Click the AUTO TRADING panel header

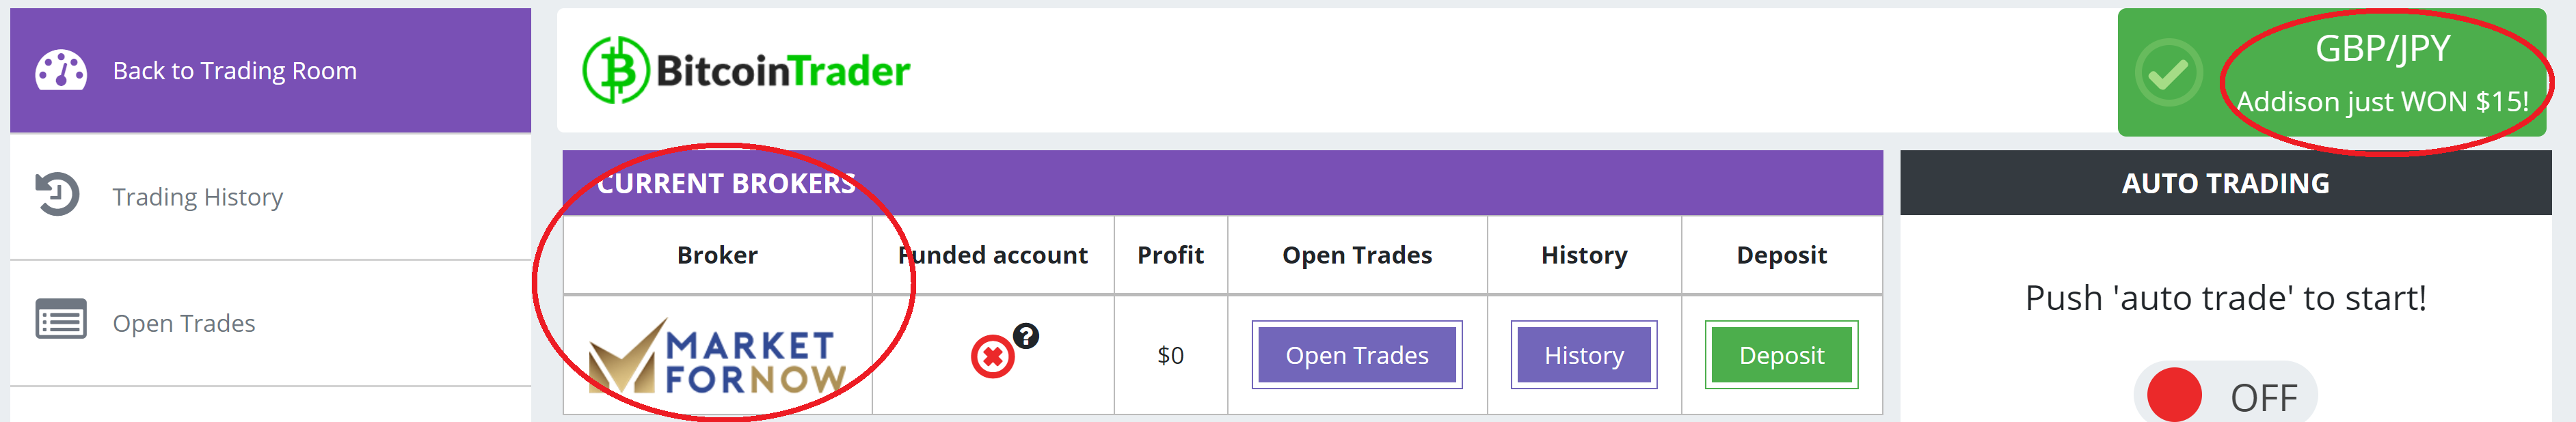click(x=2225, y=183)
